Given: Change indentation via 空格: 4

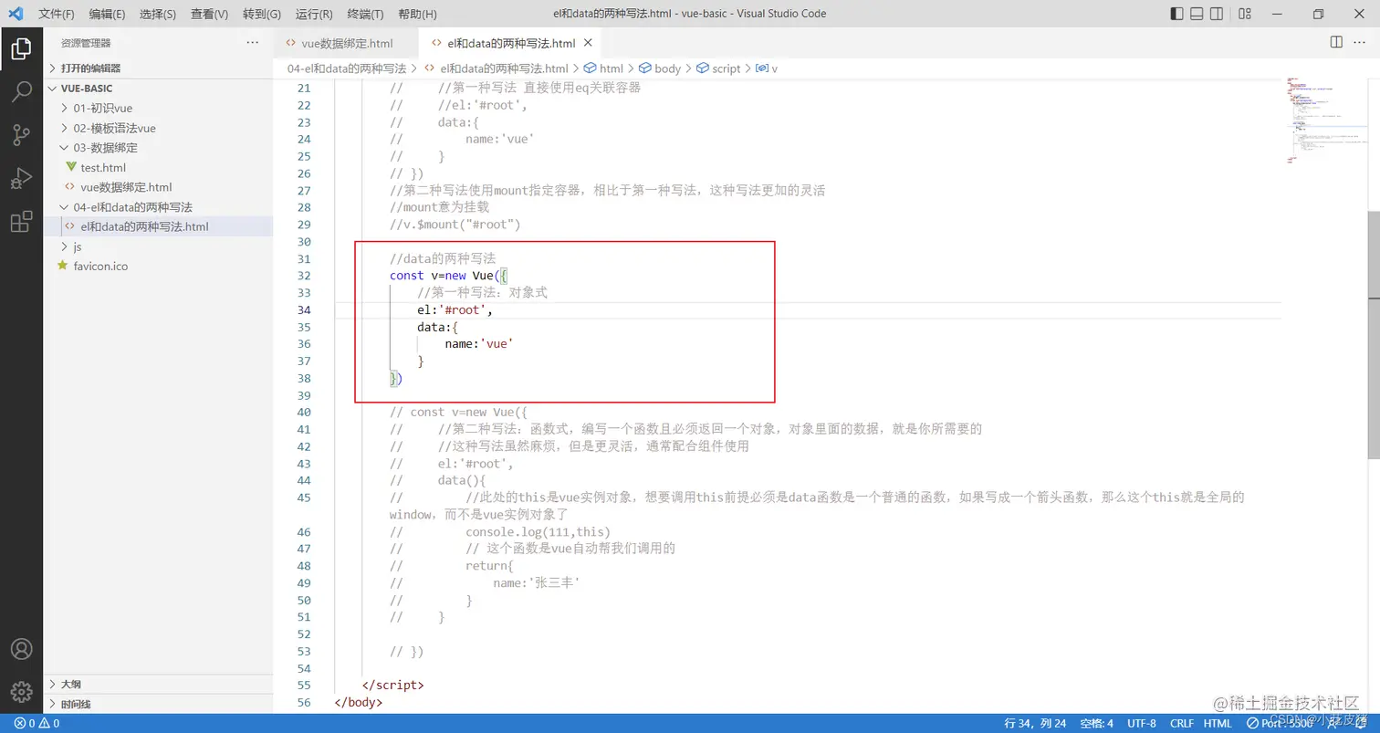Looking at the screenshot, I should [x=1096, y=724].
